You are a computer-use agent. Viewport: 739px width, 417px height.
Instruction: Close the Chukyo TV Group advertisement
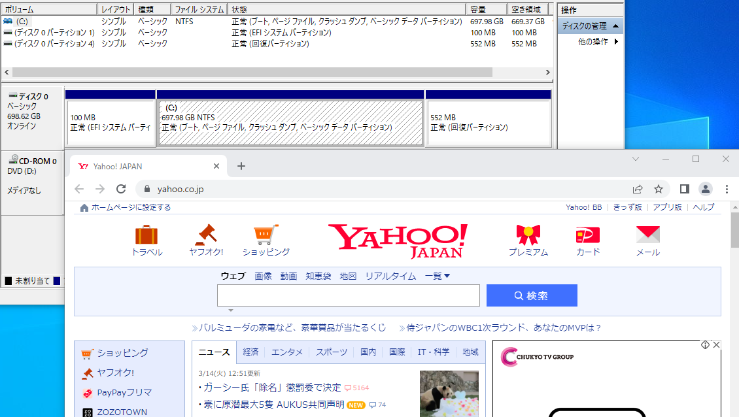pyautogui.click(x=716, y=345)
